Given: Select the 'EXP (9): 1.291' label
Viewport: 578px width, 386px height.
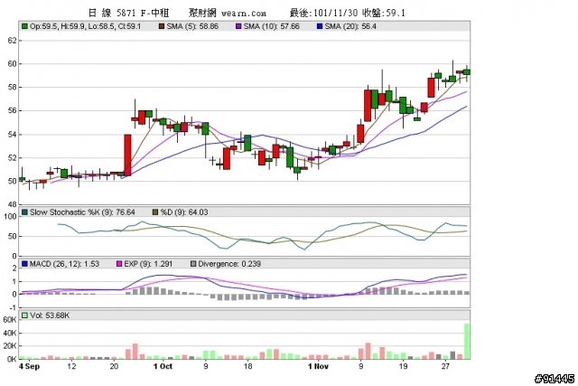Looking at the screenshot, I should point(148,264).
